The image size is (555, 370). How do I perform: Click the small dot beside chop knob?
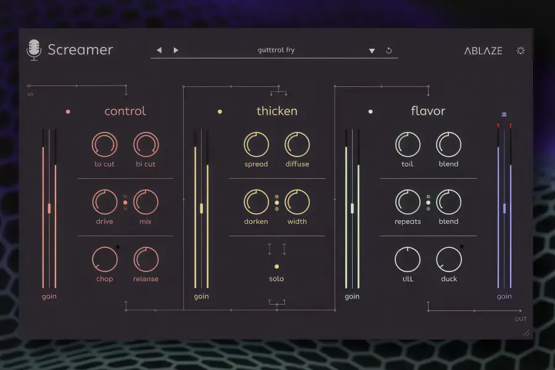coord(118,247)
